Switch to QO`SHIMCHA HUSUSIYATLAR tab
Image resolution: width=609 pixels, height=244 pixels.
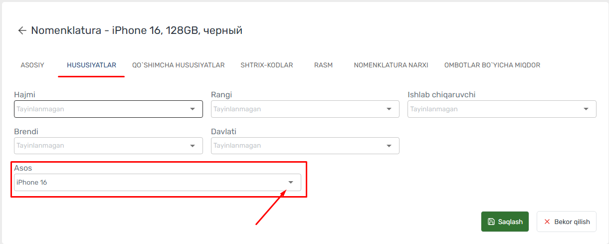178,65
